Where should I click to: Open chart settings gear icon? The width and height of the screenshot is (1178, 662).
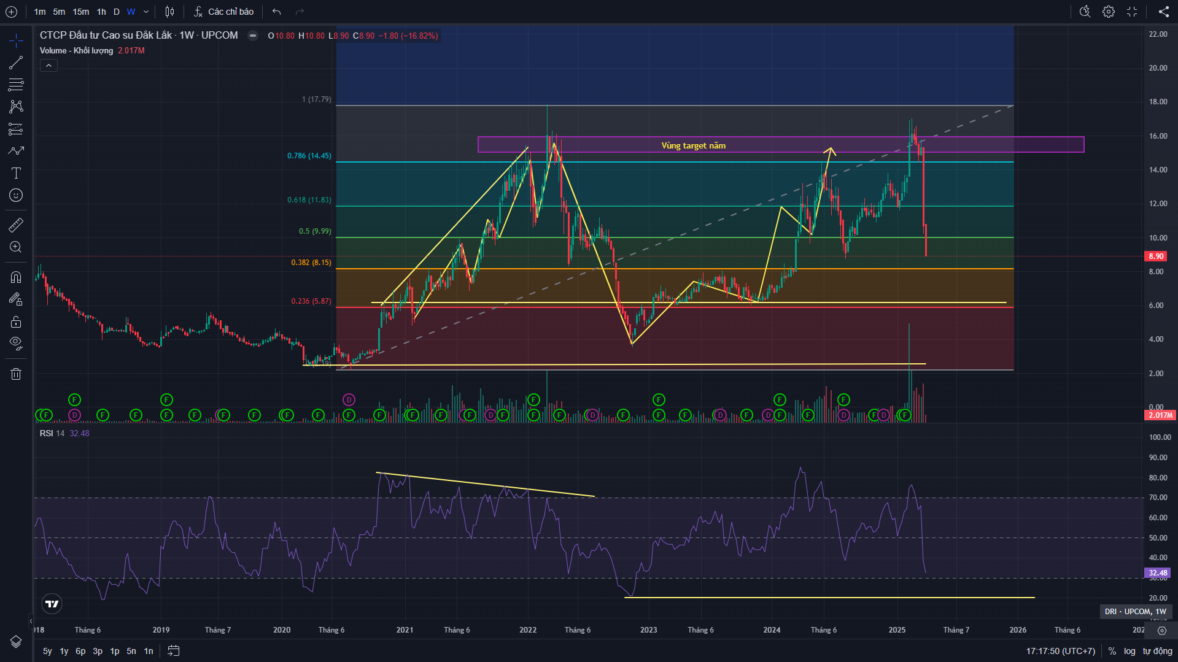[x=1108, y=12]
